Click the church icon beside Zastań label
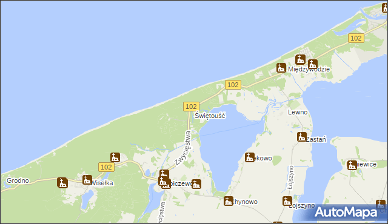The width and height of the screenshot is (388, 224). tap(302, 137)
